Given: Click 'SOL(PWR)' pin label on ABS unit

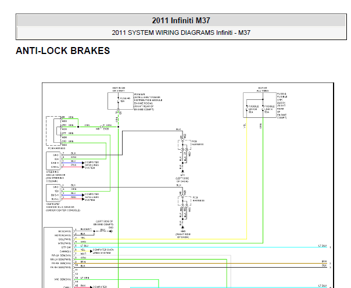Looking at the screenshot, I should [65, 239].
